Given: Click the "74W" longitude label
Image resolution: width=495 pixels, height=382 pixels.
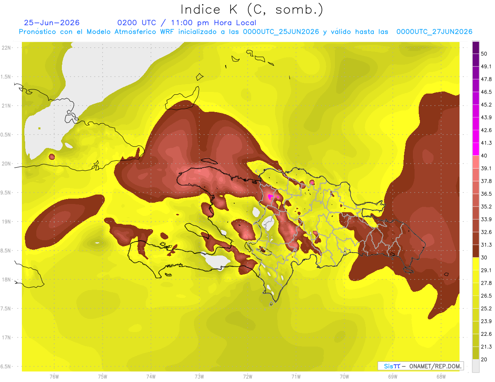Looking at the screenshot, I should tap(151, 376).
